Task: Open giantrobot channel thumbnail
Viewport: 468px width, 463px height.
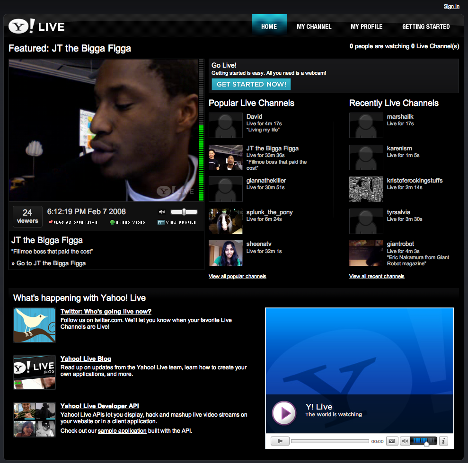Action: click(x=366, y=253)
